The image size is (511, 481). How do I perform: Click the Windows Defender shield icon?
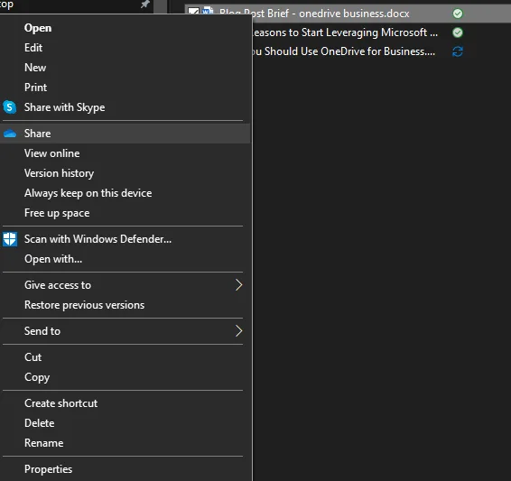click(10, 239)
